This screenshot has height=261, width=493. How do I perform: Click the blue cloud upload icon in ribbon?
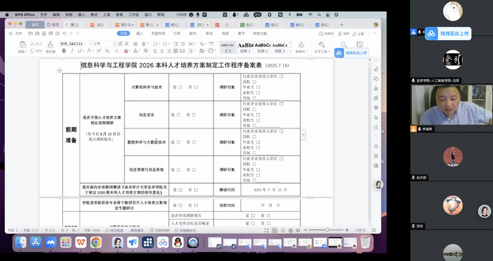coord(339,53)
